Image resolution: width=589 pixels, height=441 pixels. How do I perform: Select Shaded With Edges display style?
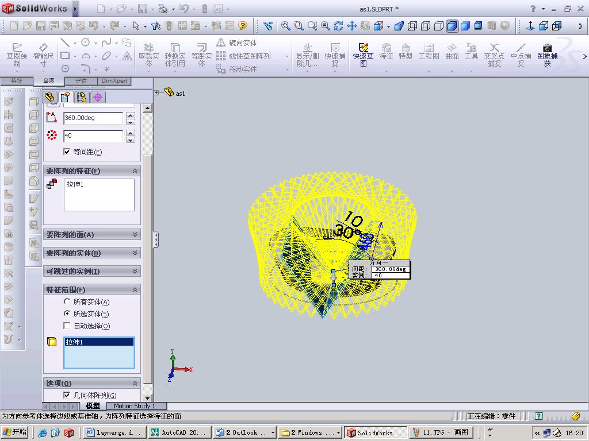pos(452,26)
